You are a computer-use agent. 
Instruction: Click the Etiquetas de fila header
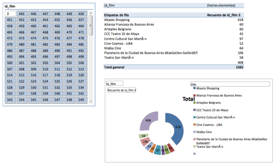coord(116,15)
